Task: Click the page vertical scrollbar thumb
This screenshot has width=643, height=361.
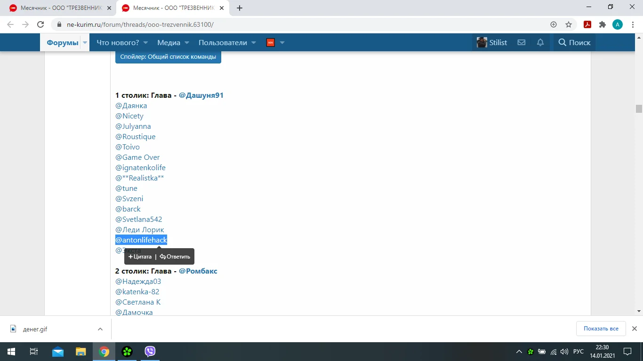Action: pyautogui.click(x=639, y=109)
